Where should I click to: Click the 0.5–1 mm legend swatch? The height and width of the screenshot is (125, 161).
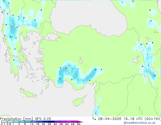click(10, 122)
